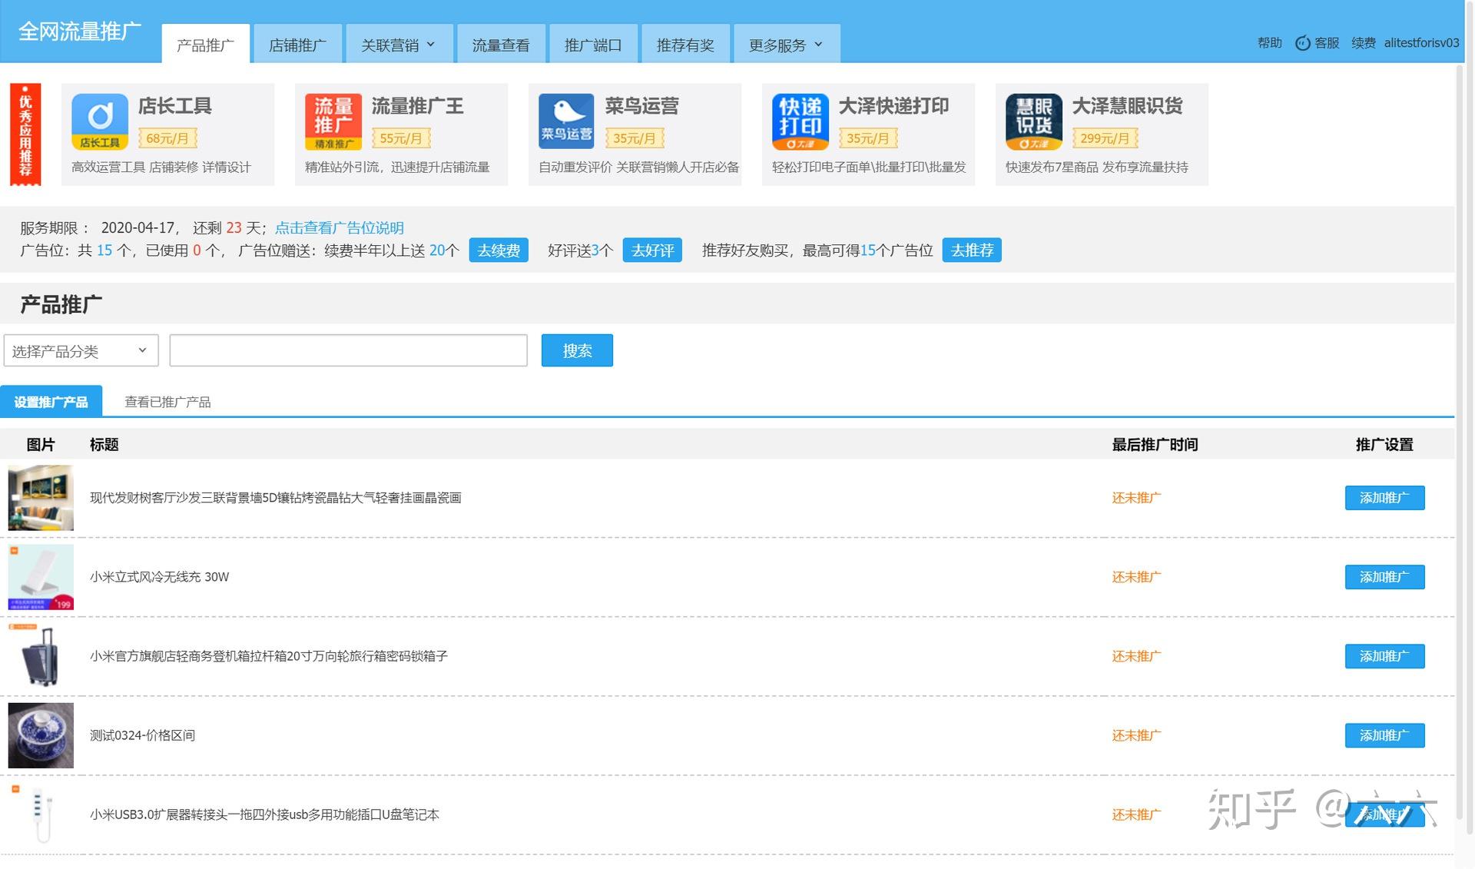Click the 55元/月 price tag
This screenshot has width=1475, height=869.
pyautogui.click(x=401, y=138)
